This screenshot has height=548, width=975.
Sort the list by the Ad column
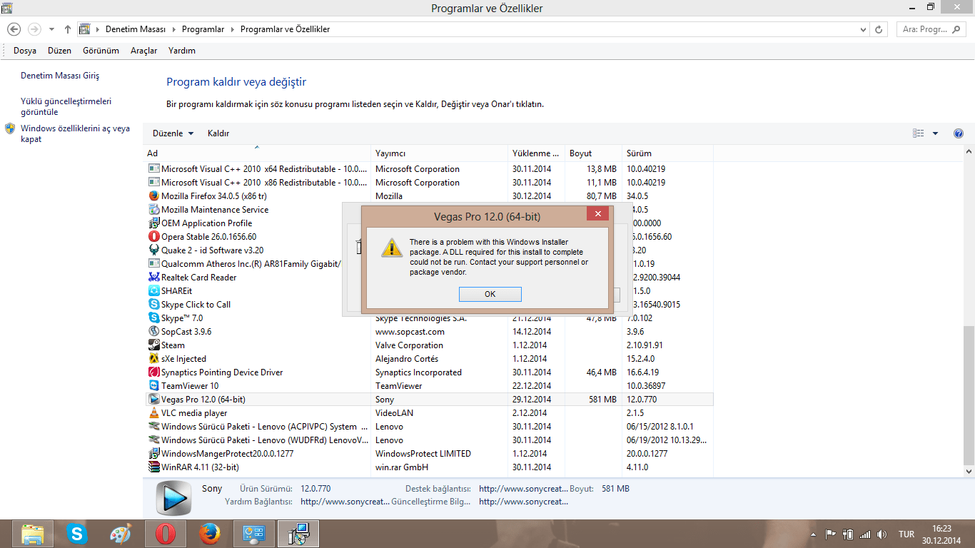point(257,153)
